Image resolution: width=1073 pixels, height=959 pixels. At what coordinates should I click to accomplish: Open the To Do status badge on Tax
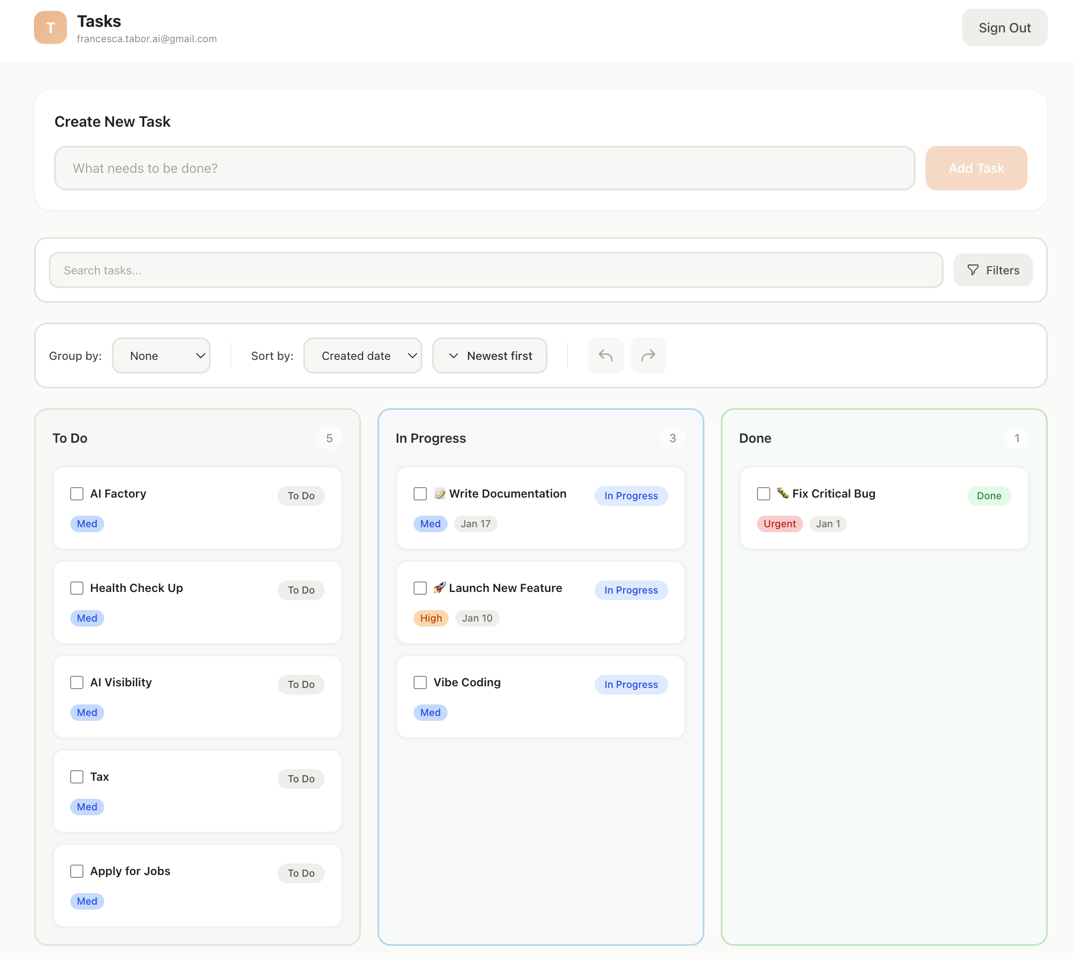point(301,779)
